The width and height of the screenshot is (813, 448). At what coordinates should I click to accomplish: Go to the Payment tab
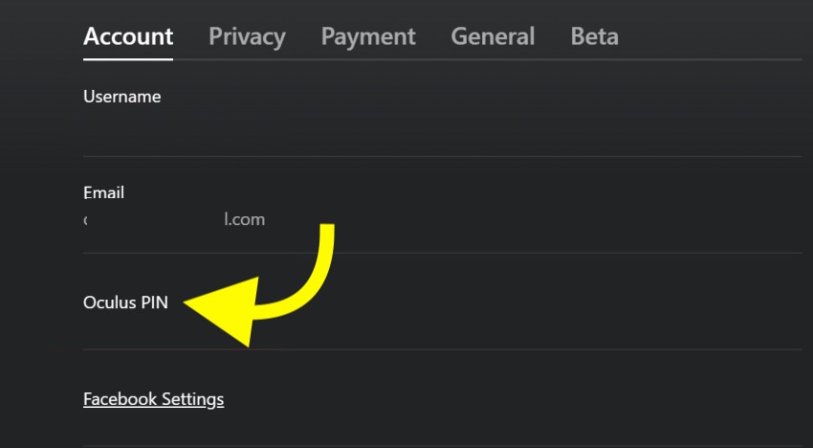coord(368,36)
